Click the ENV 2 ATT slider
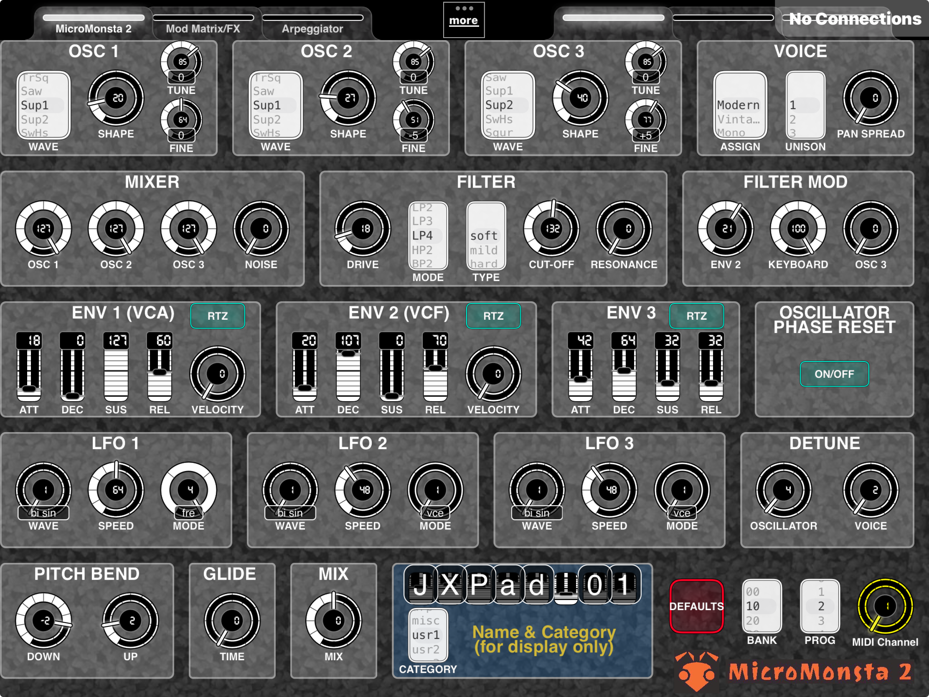 click(x=305, y=366)
